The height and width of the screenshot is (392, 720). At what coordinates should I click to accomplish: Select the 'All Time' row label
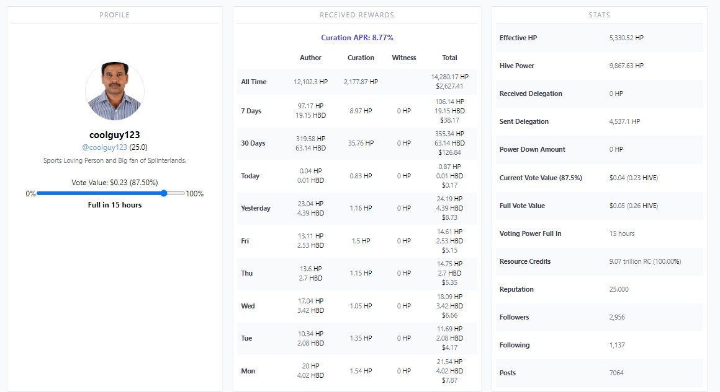[x=253, y=82]
